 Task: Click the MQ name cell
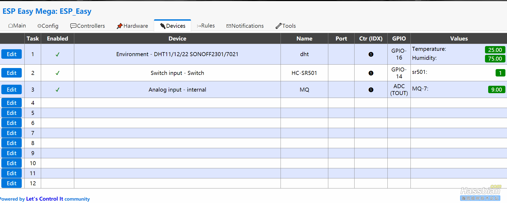click(304, 89)
